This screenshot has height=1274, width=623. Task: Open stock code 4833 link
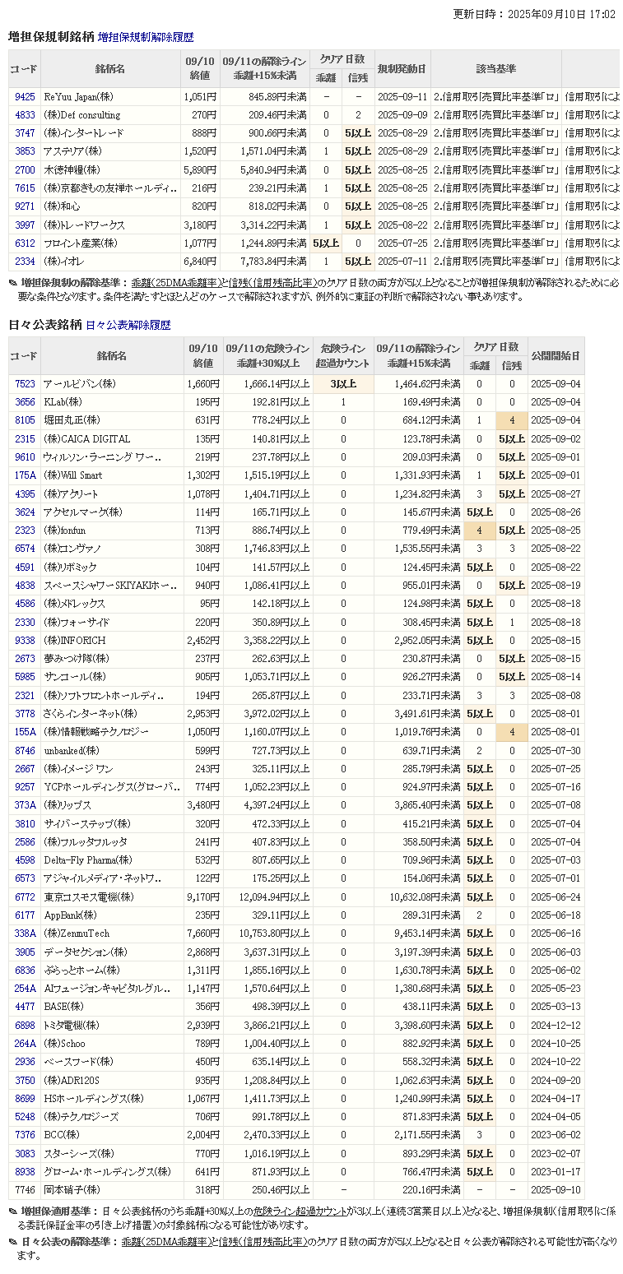(25, 115)
